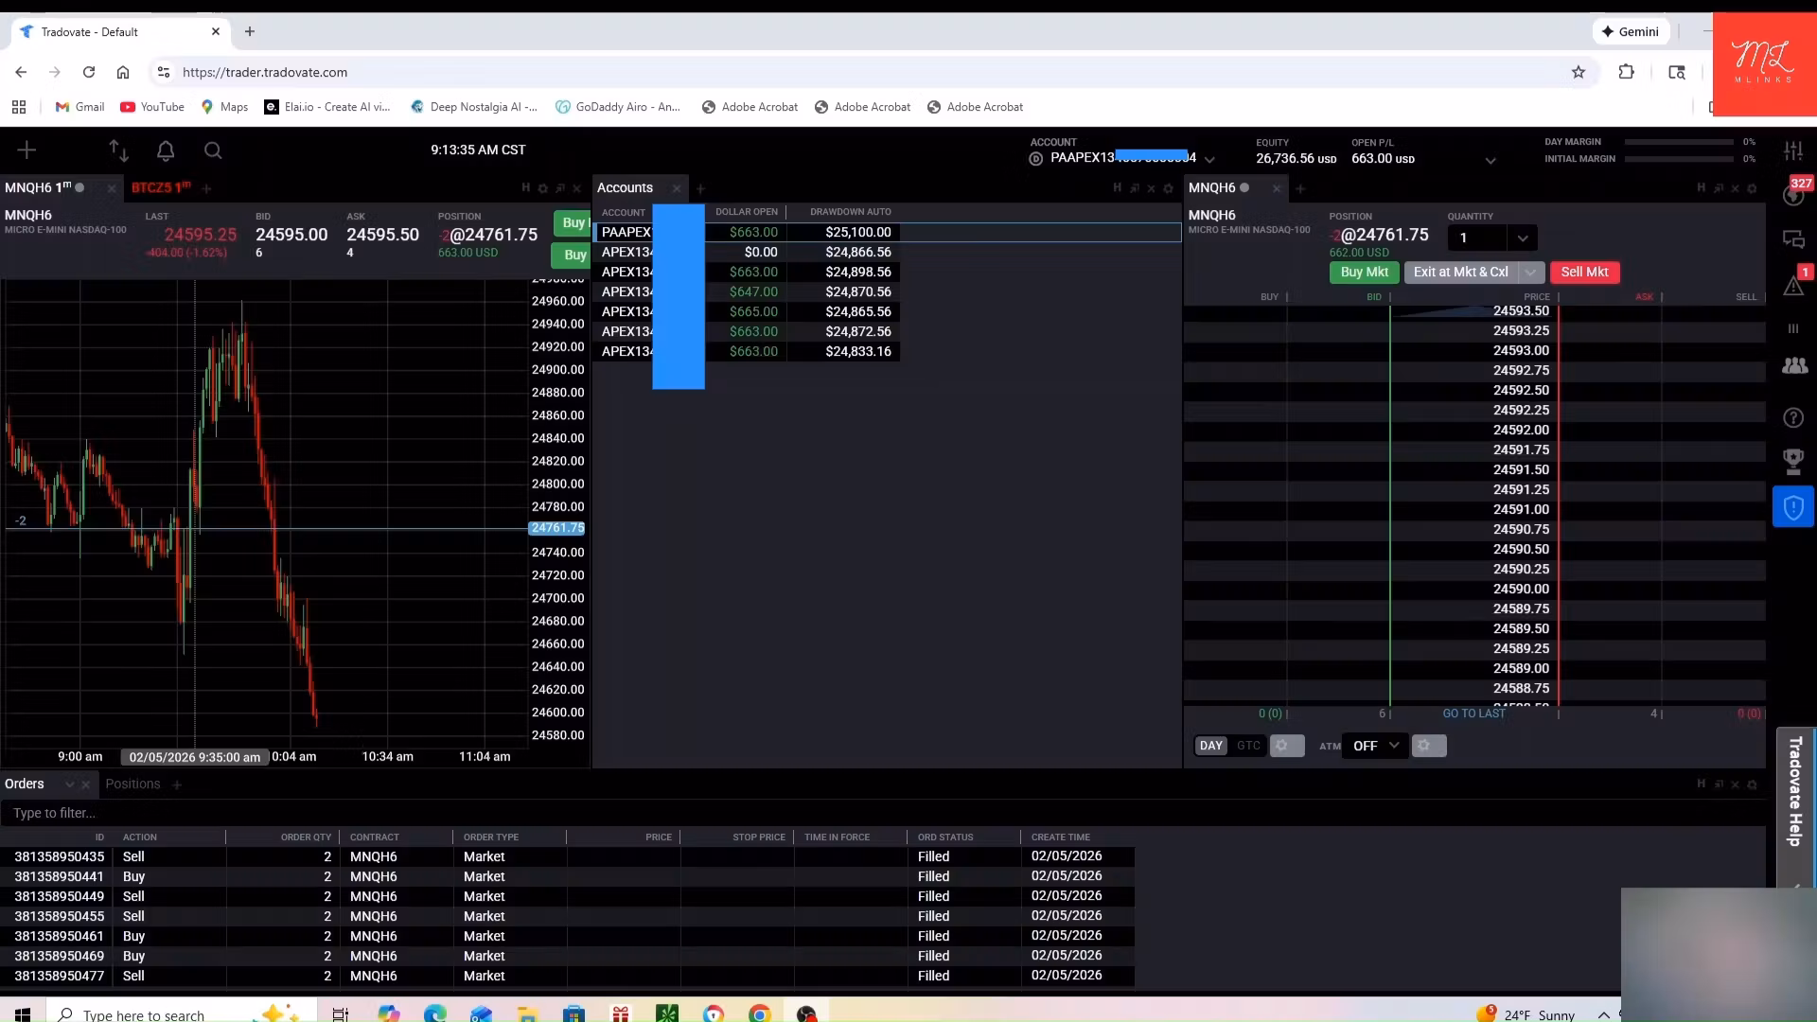Open warning triangle alert icon
The image size is (1817, 1022).
[1793, 284]
